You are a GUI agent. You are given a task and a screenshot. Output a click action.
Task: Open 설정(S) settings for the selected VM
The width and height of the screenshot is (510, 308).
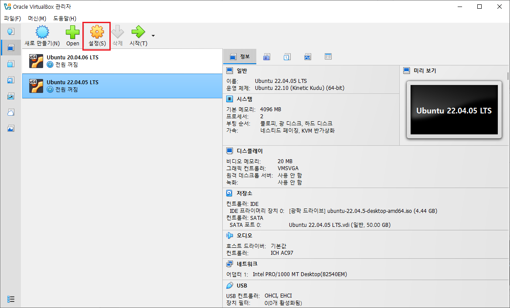point(97,36)
